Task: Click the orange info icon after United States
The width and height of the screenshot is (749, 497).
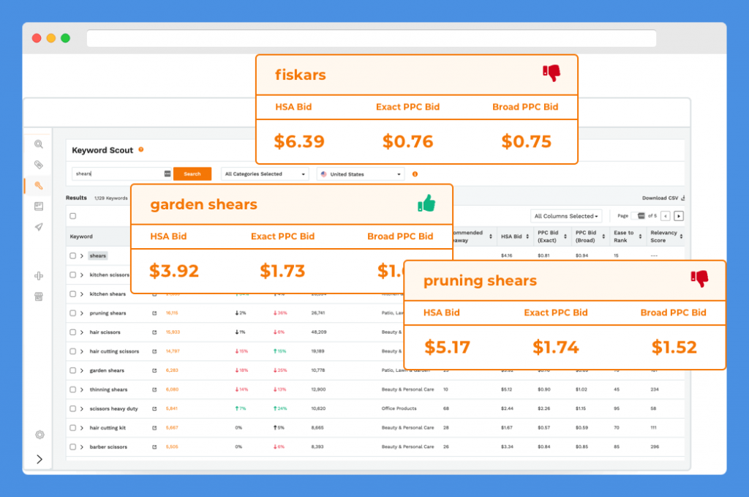Action: coord(415,174)
